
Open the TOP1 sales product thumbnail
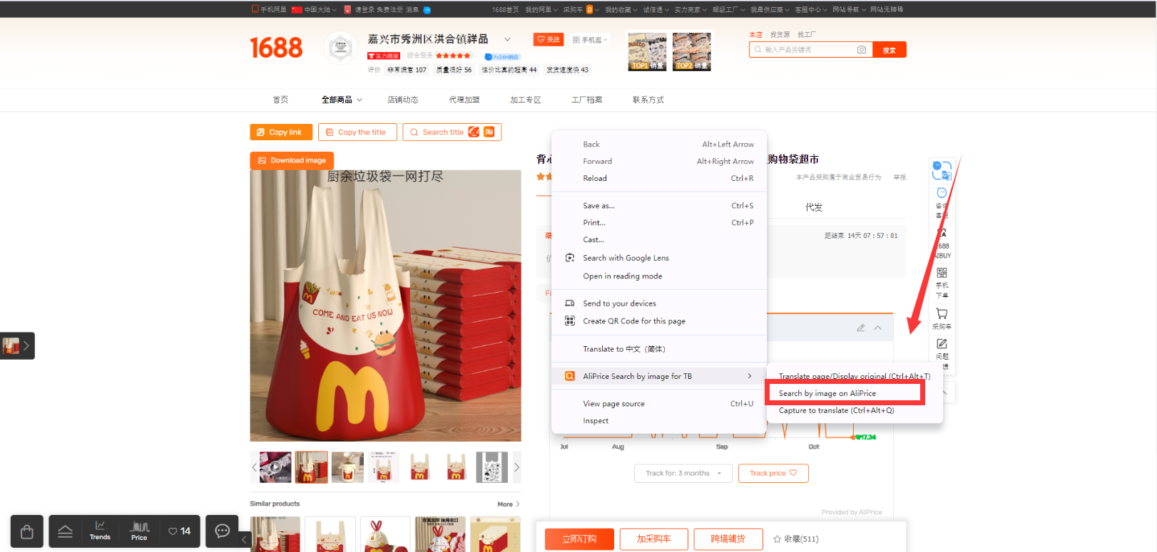pyautogui.click(x=647, y=51)
